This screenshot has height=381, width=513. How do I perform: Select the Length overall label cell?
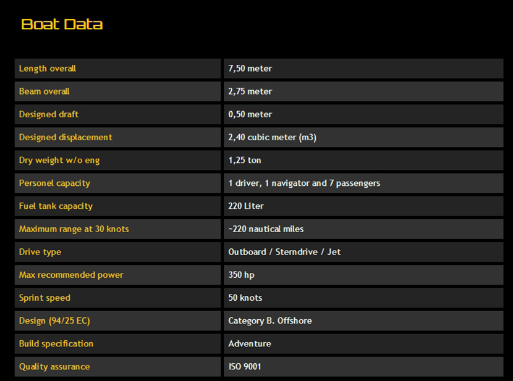coord(48,69)
